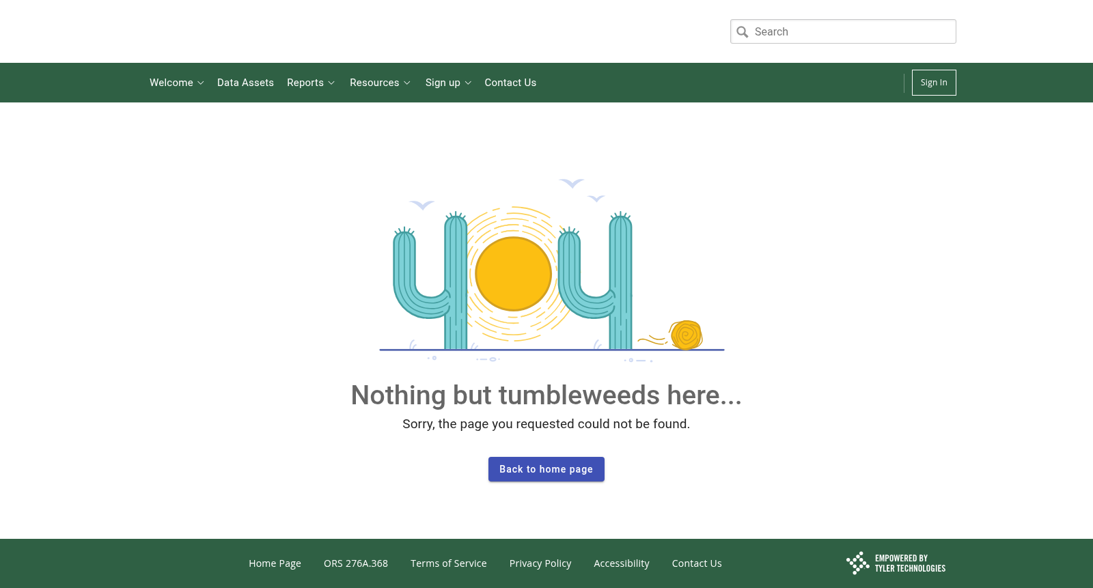1093x588 pixels.
Task: Open the Accessibility footer link
Action: (x=622, y=563)
